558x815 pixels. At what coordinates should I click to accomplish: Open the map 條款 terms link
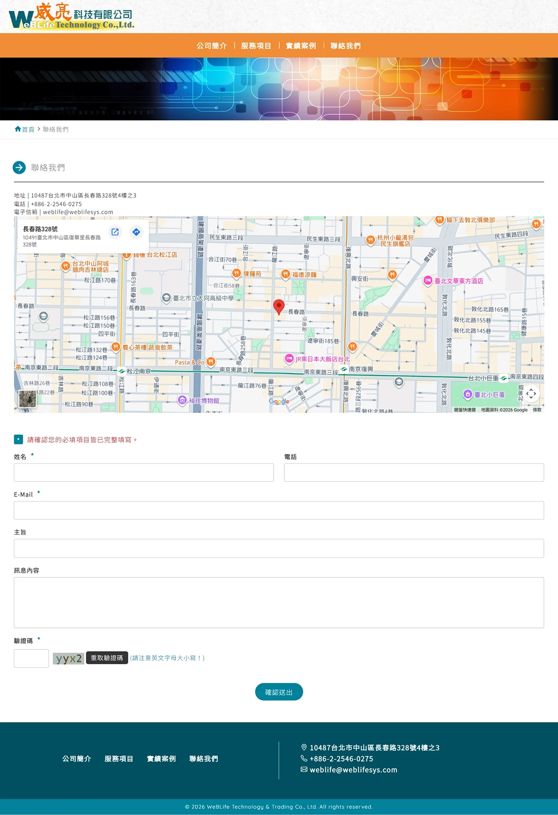click(537, 410)
